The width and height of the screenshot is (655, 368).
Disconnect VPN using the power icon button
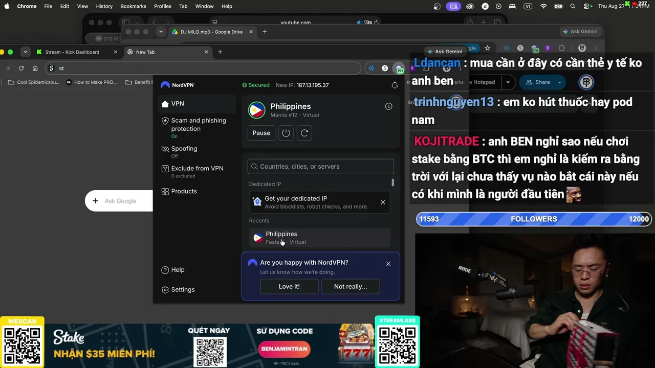tap(286, 133)
